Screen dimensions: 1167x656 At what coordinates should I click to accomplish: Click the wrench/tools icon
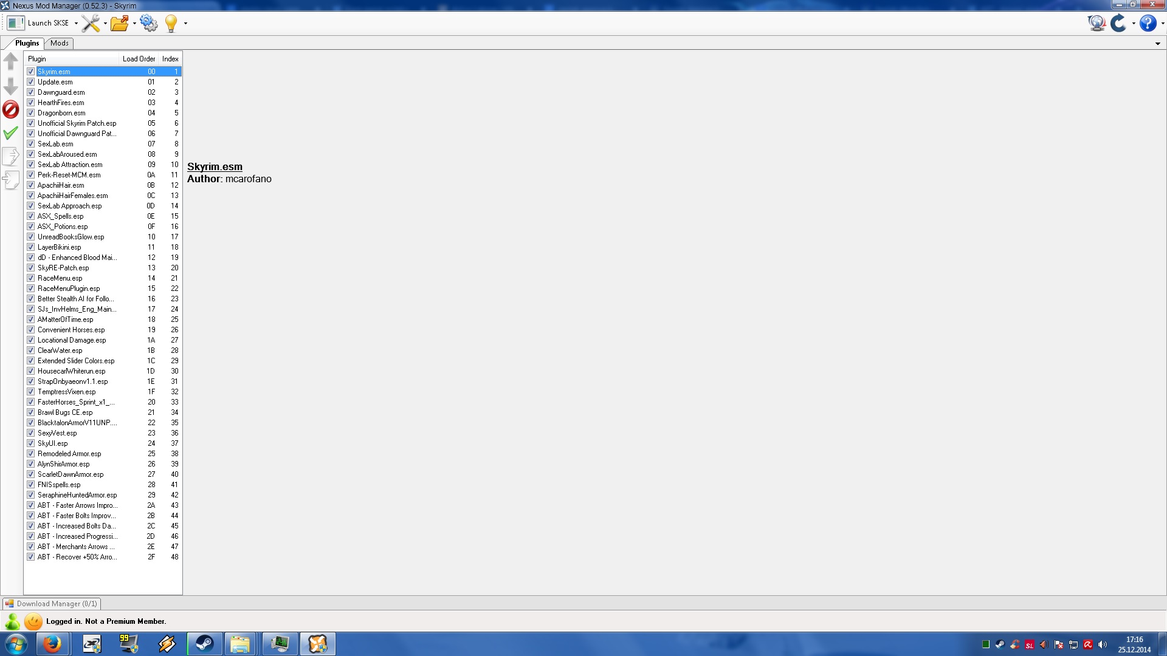(x=90, y=22)
